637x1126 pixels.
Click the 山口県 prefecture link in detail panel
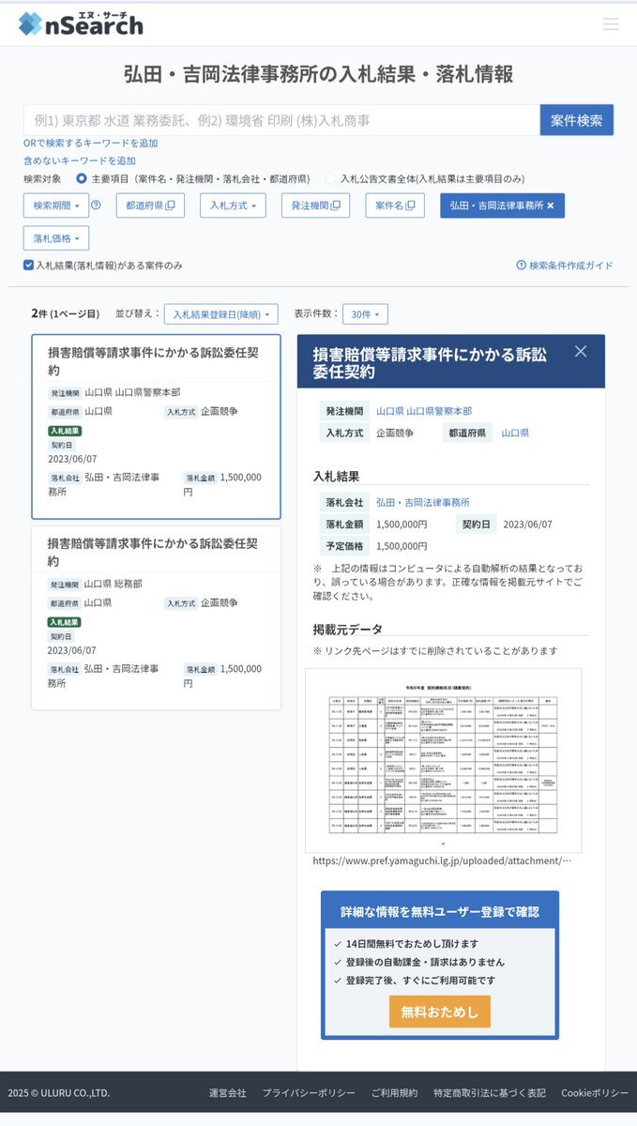pos(515,433)
